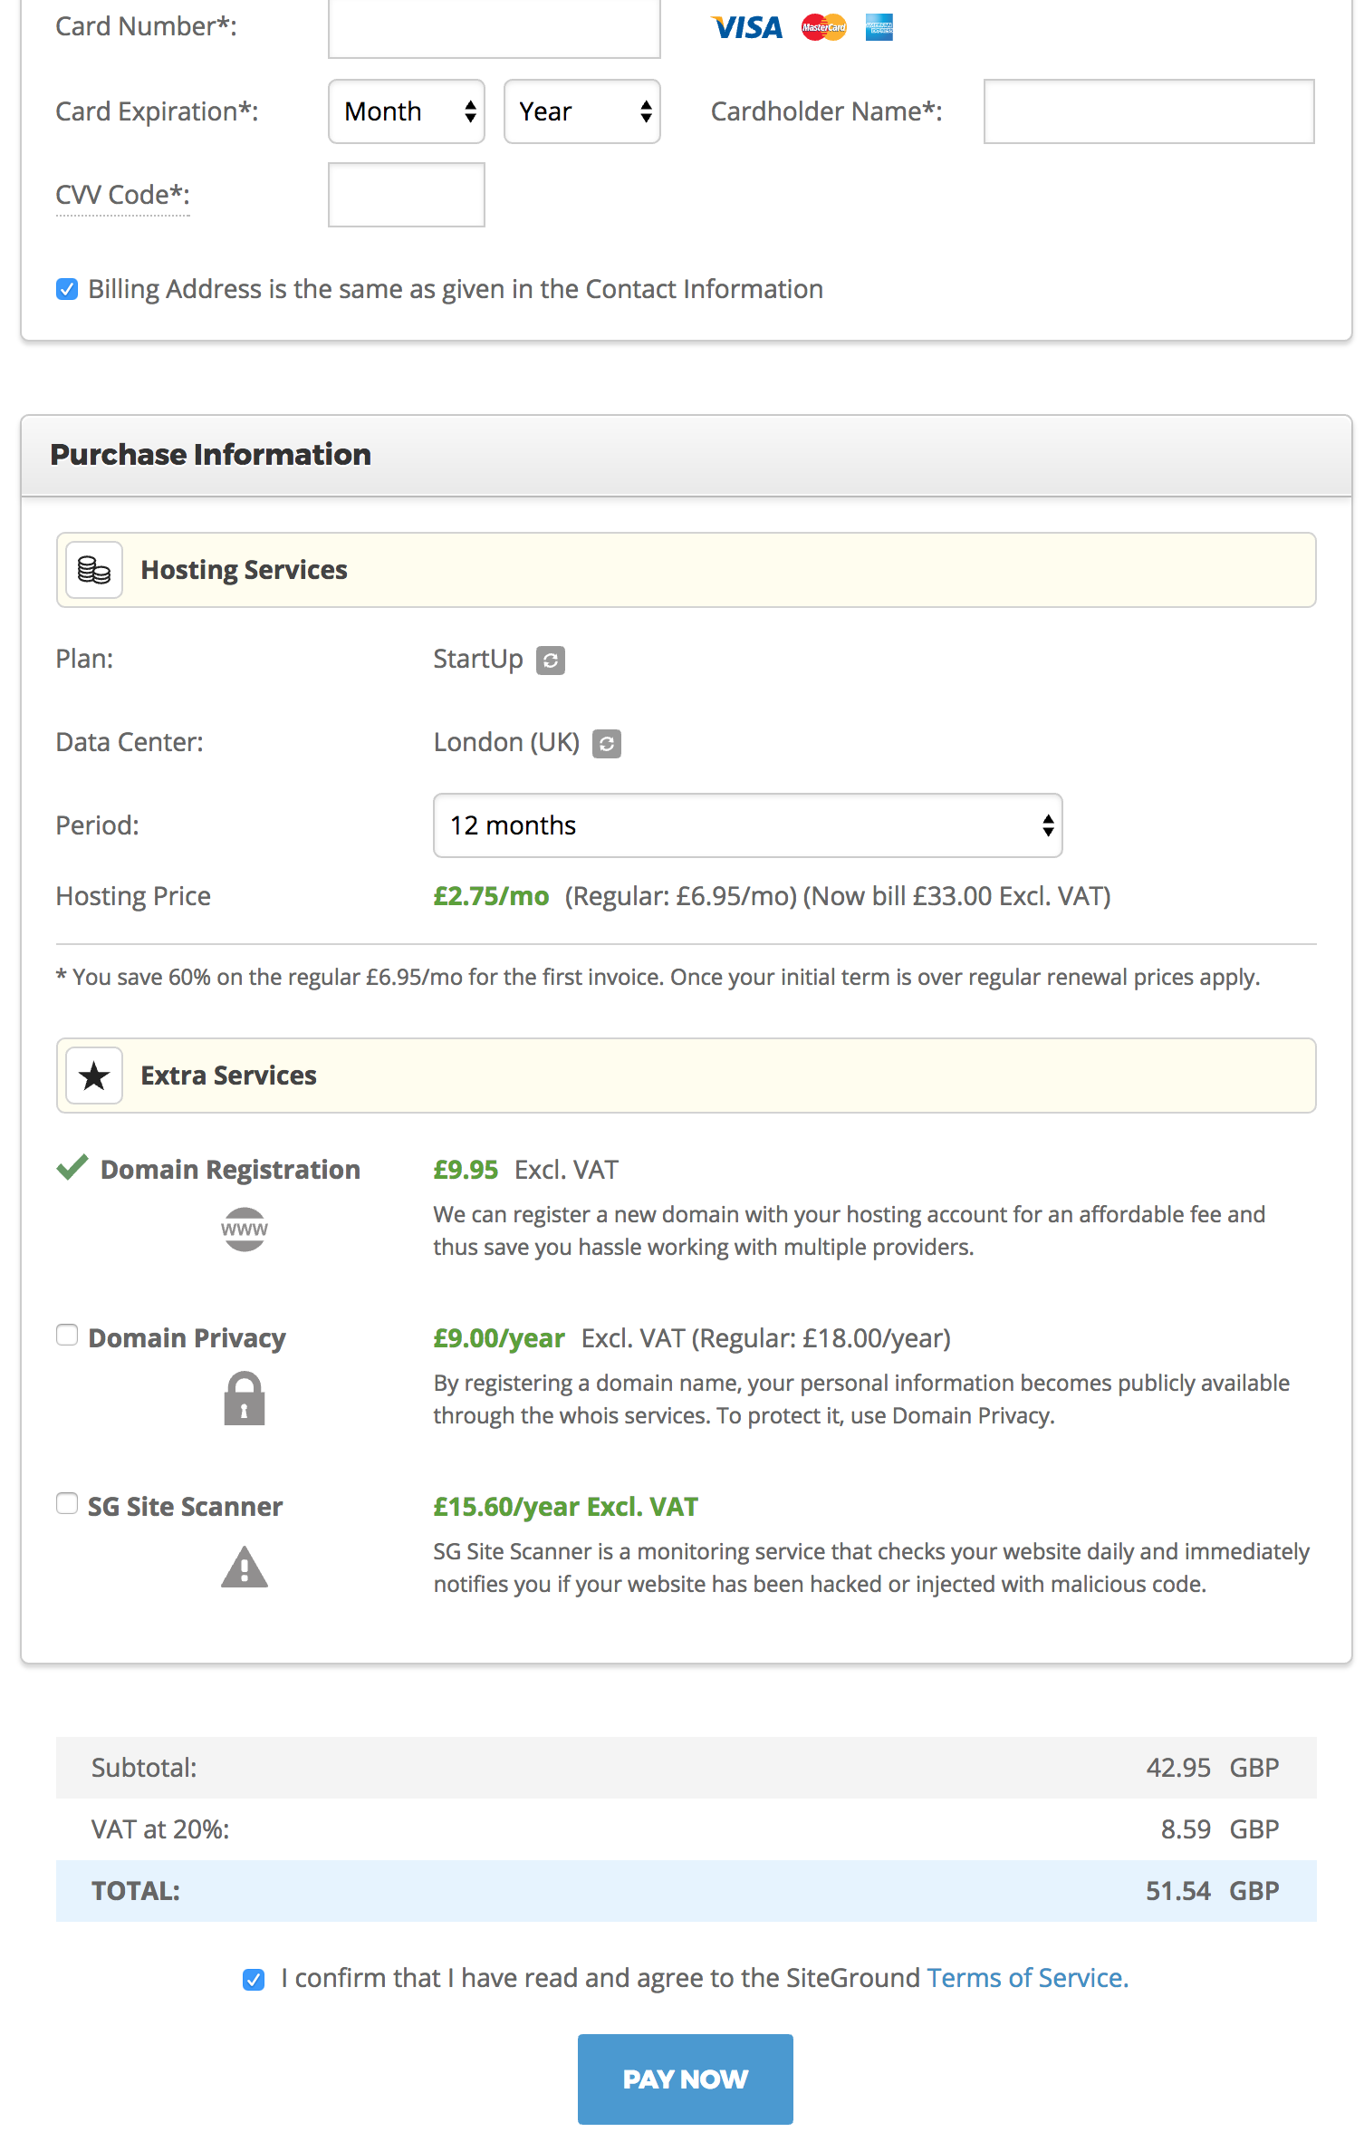Toggle the Terms of Service agreement checkbox

(254, 1979)
